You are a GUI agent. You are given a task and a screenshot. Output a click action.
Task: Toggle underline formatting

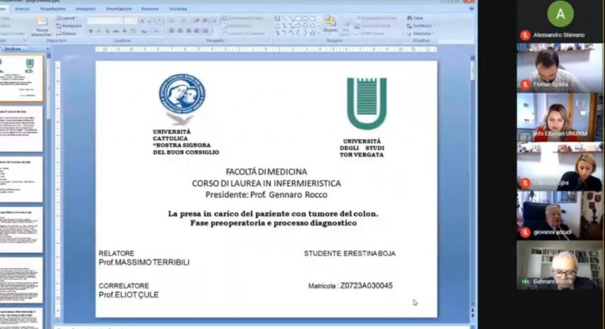pos(108,31)
